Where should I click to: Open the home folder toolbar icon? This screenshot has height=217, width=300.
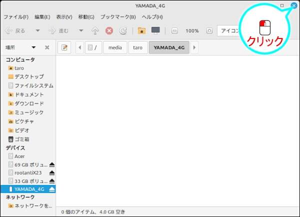tap(141, 30)
